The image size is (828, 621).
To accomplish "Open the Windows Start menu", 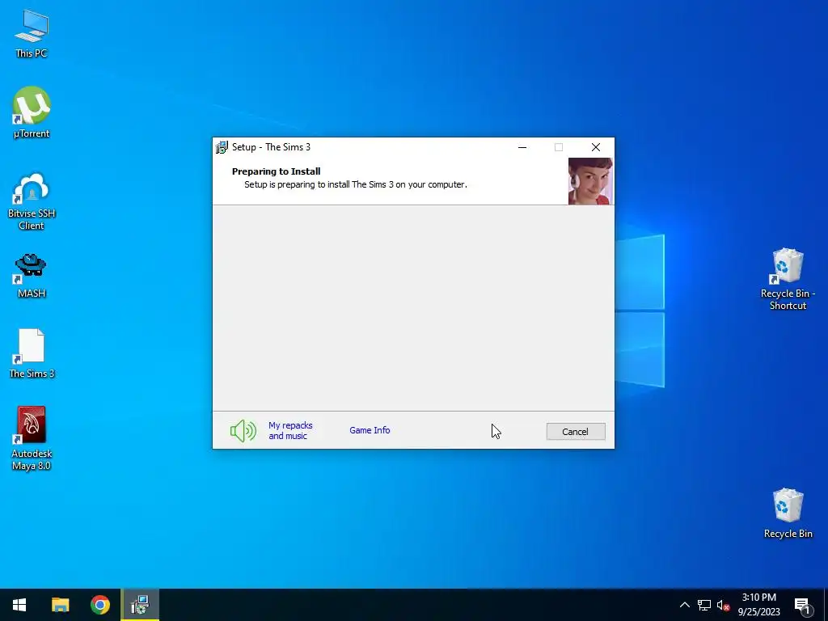I will pos(19,605).
